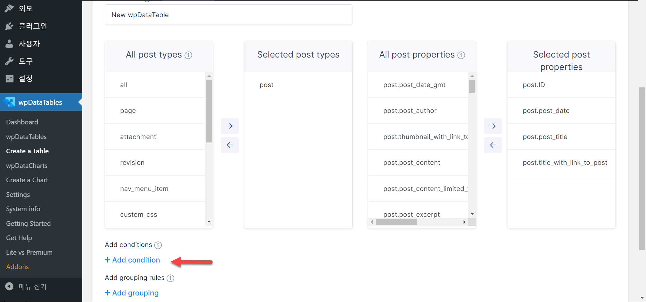Click the 메뉴 접기 collapse menu text
The width and height of the screenshot is (646, 302).
click(x=33, y=286)
